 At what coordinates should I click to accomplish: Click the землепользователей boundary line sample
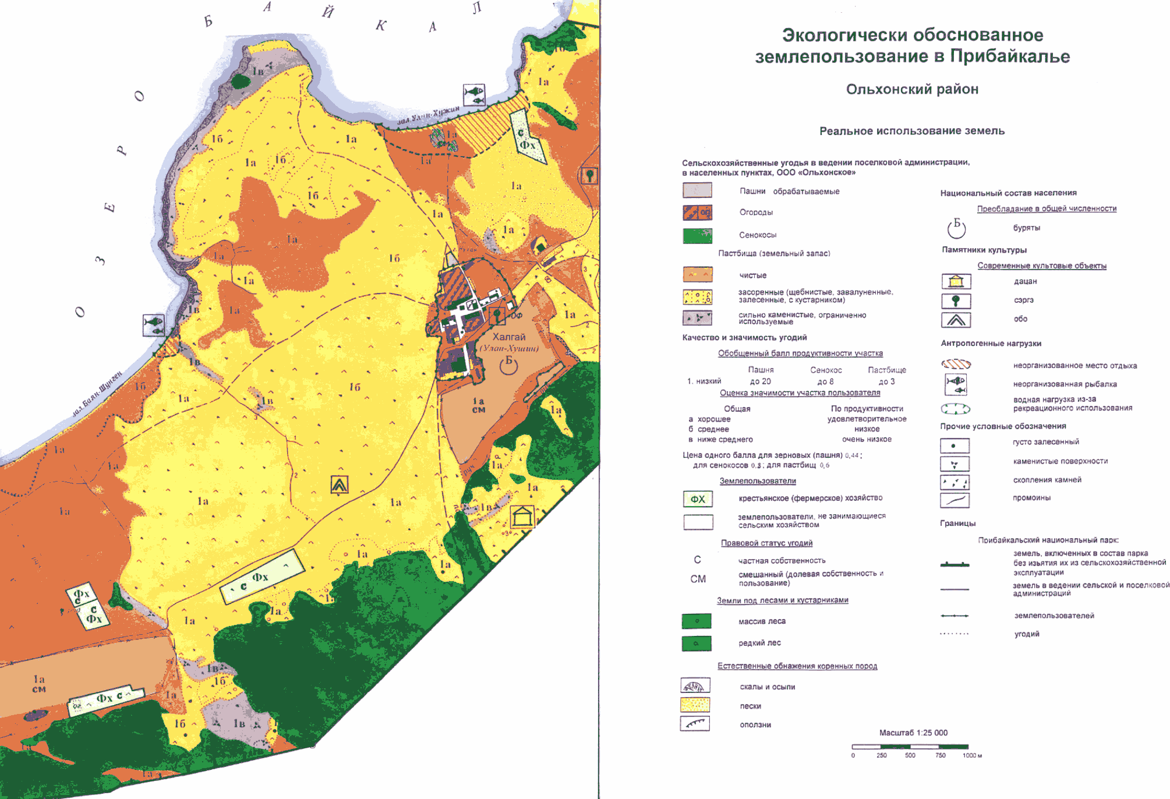click(x=955, y=616)
